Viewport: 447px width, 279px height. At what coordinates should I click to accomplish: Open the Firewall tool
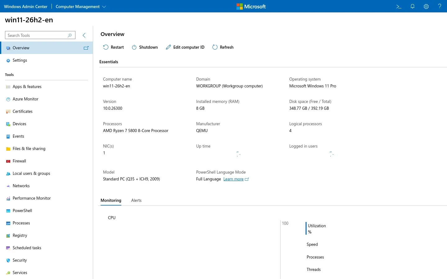(47, 161)
